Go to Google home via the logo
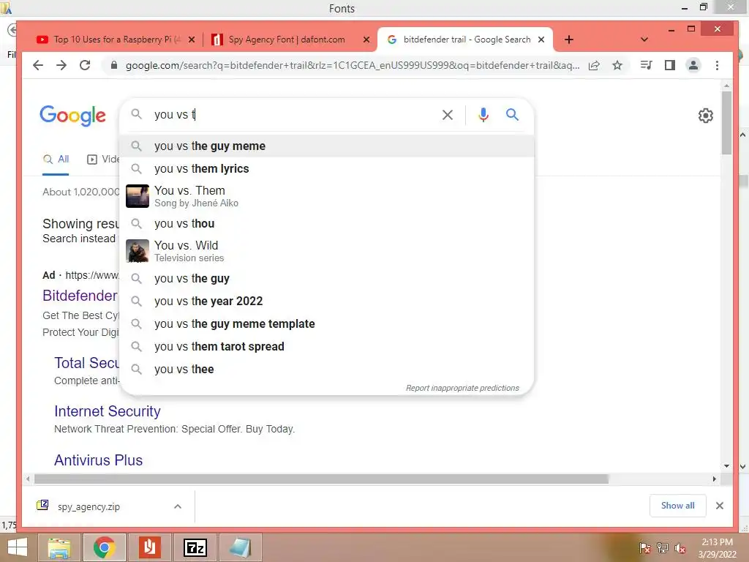 pyautogui.click(x=72, y=116)
